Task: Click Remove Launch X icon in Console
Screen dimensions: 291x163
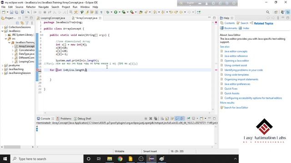Action: [x=151, y=119]
